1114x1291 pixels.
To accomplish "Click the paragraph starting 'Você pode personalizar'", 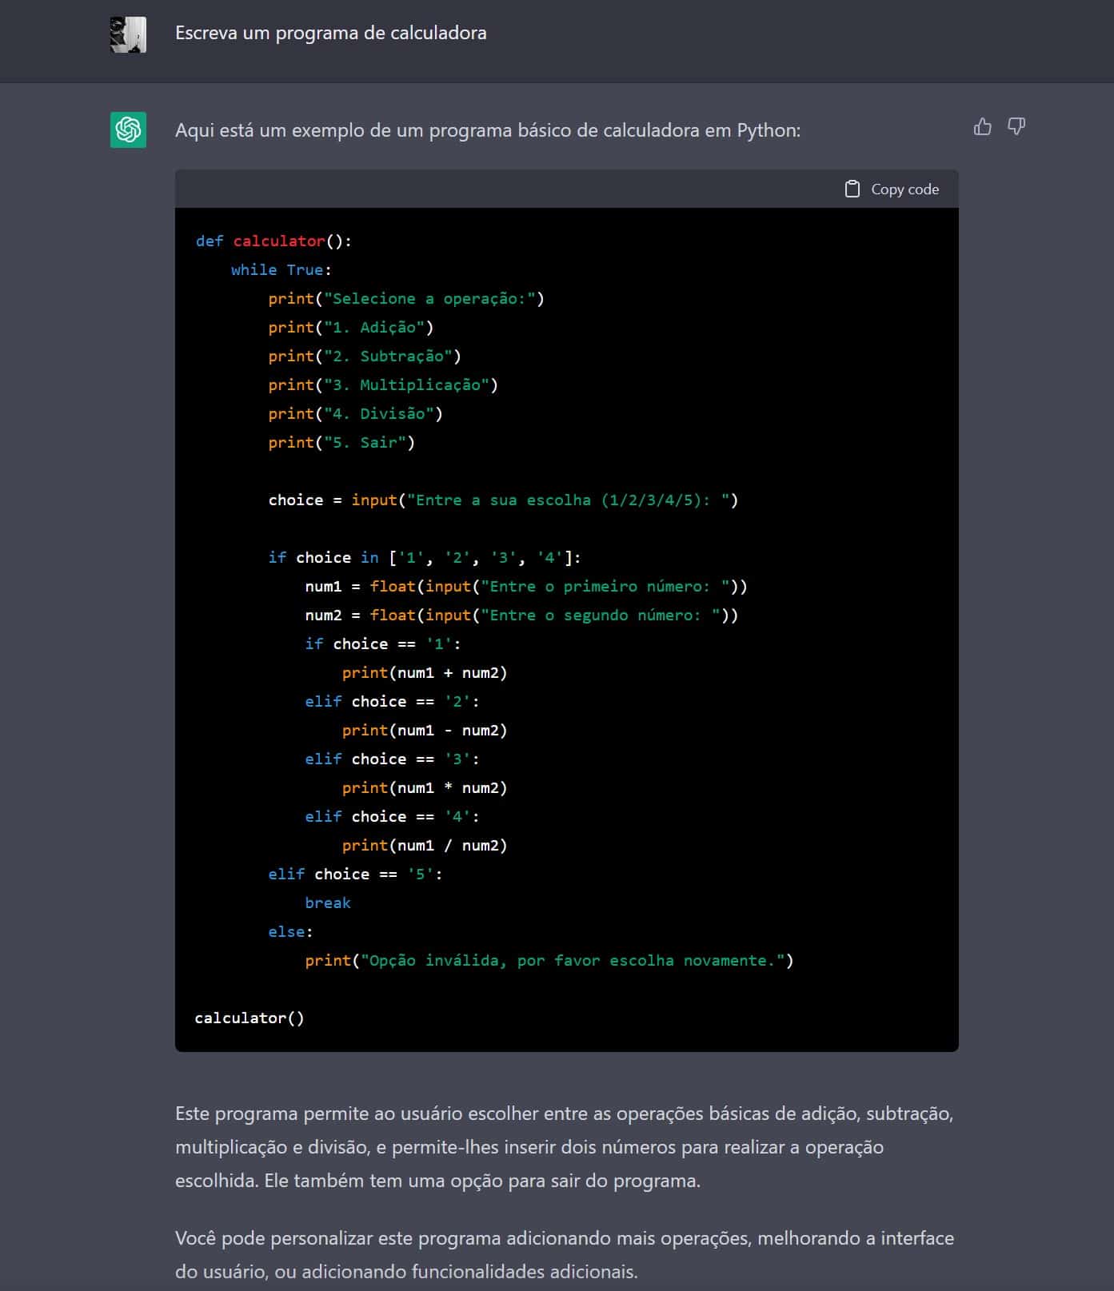I will [x=564, y=1254].
